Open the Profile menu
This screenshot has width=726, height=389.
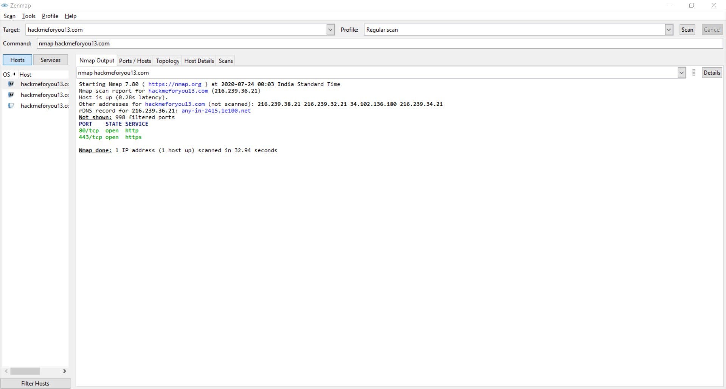point(50,16)
